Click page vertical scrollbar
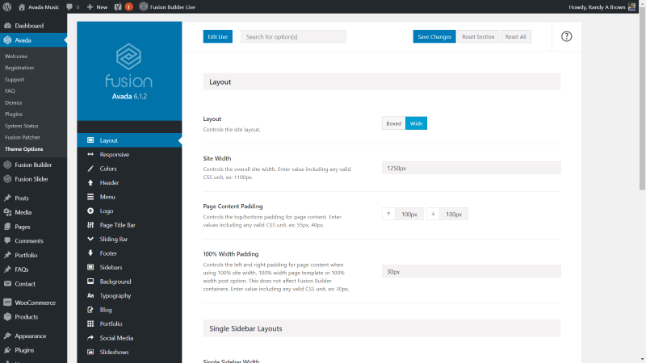The image size is (646, 363). (642, 98)
